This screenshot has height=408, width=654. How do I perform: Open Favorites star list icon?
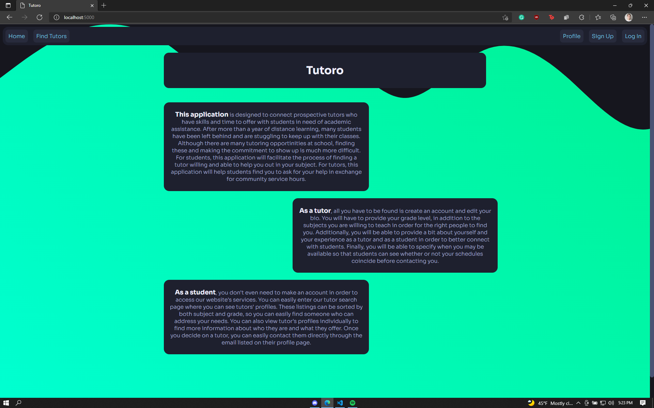tap(598, 17)
